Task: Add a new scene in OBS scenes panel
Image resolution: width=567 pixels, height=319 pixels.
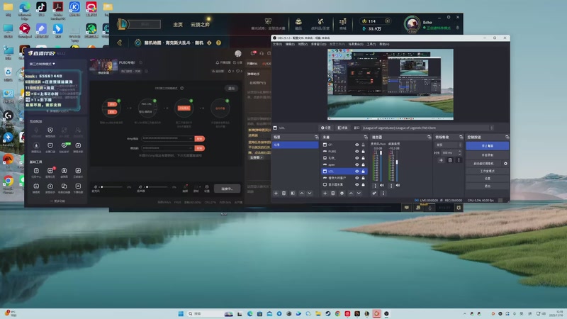Action: [x=276, y=193]
